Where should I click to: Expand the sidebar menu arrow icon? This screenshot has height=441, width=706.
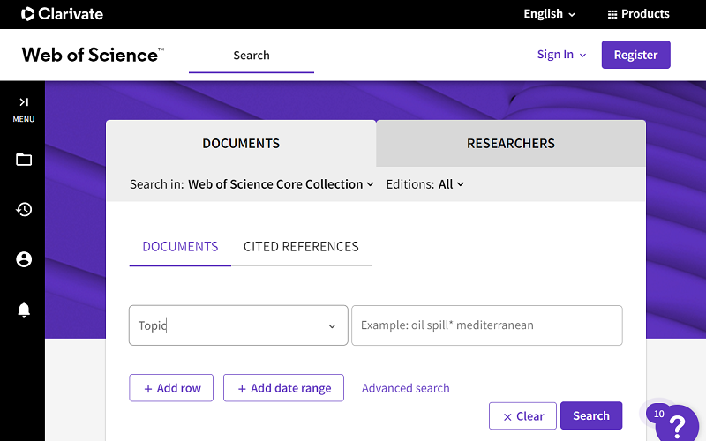(x=24, y=102)
